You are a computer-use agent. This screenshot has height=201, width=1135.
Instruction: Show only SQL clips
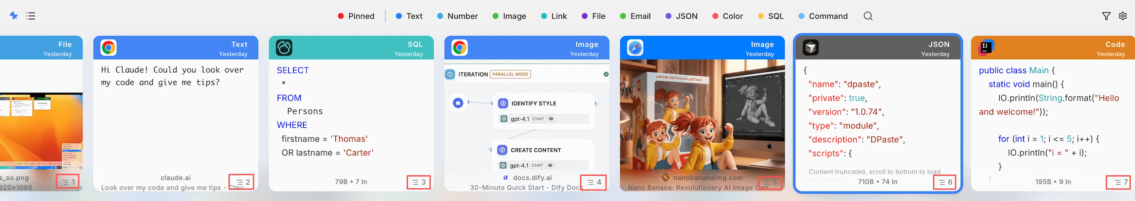point(770,16)
